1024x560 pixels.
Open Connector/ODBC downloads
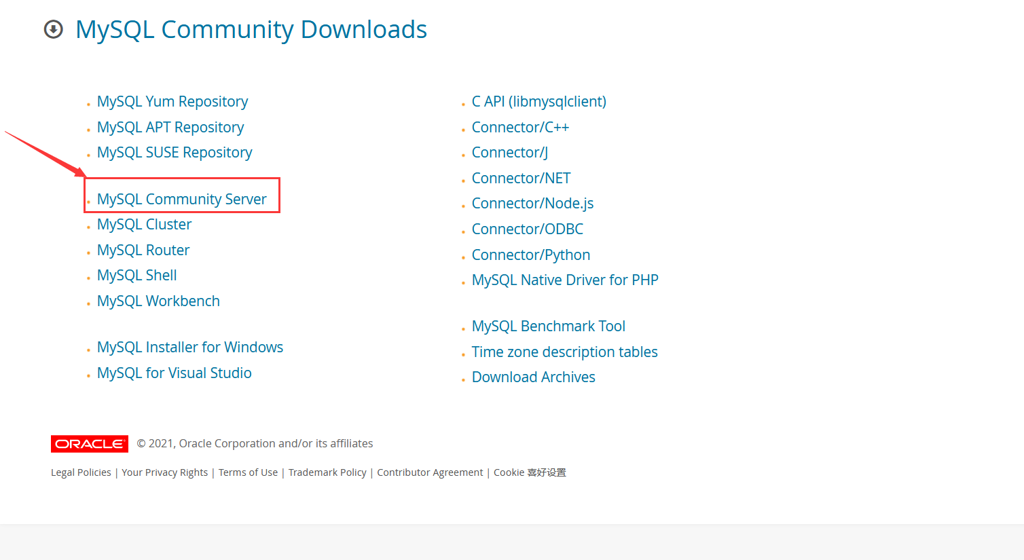click(x=528, y=229)
